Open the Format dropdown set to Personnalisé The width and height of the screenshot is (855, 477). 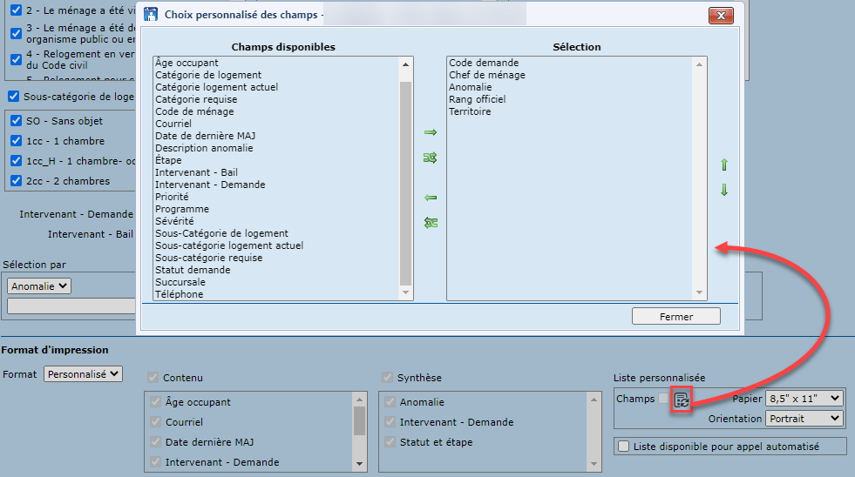[x=84, y=373]
